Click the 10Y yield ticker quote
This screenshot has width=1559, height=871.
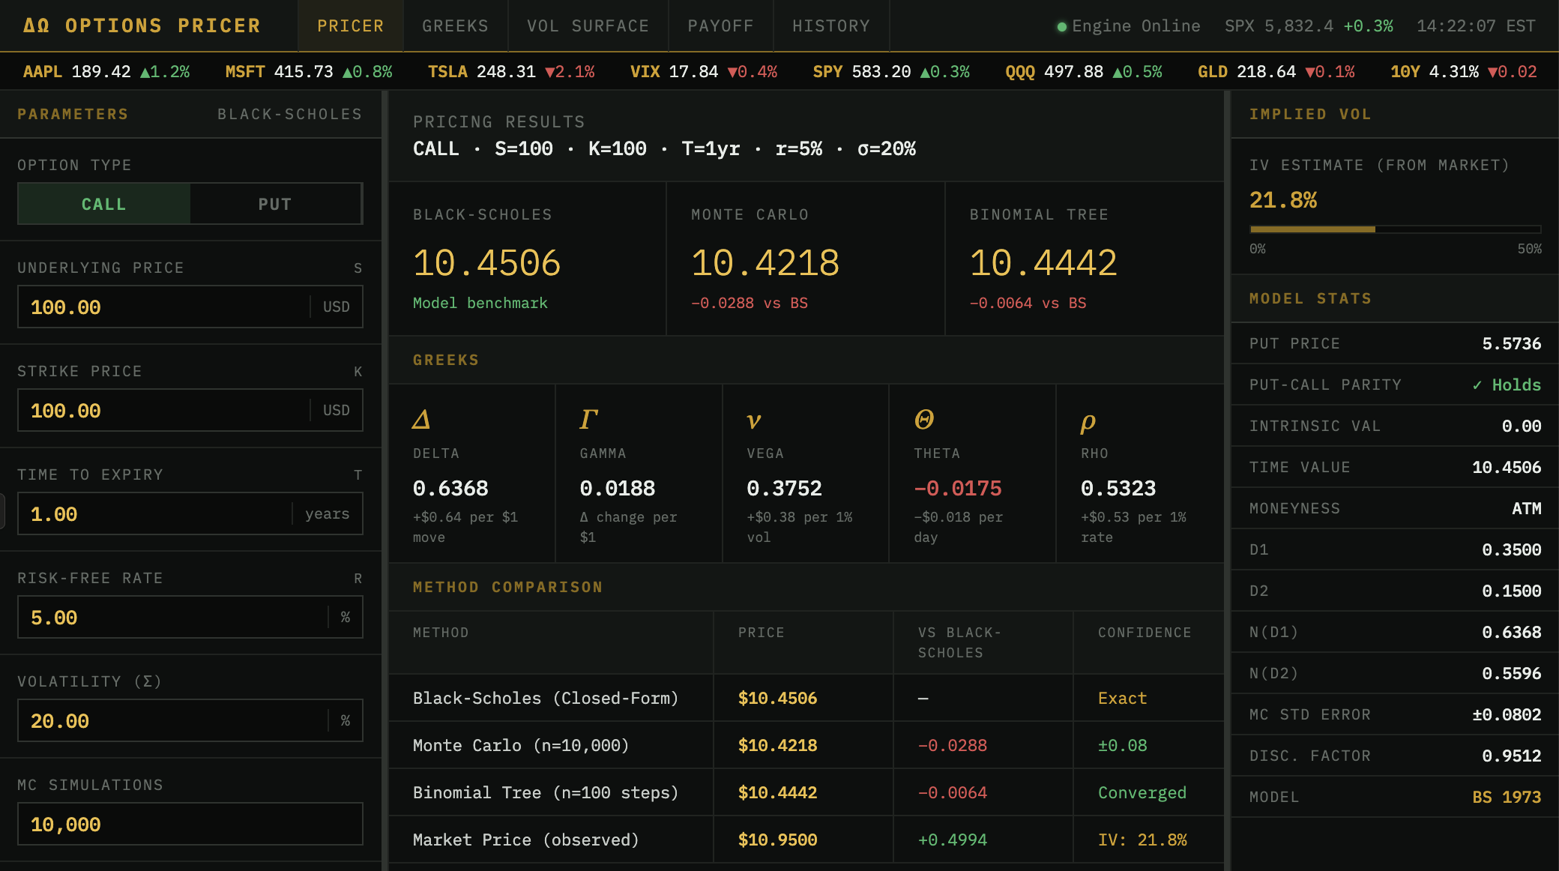coord(1464,71)
